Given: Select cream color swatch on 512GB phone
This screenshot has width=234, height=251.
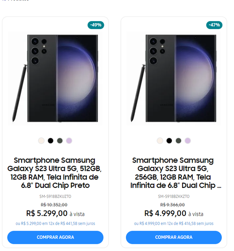Looking at the screenshot, I should [x=41, y=141].
